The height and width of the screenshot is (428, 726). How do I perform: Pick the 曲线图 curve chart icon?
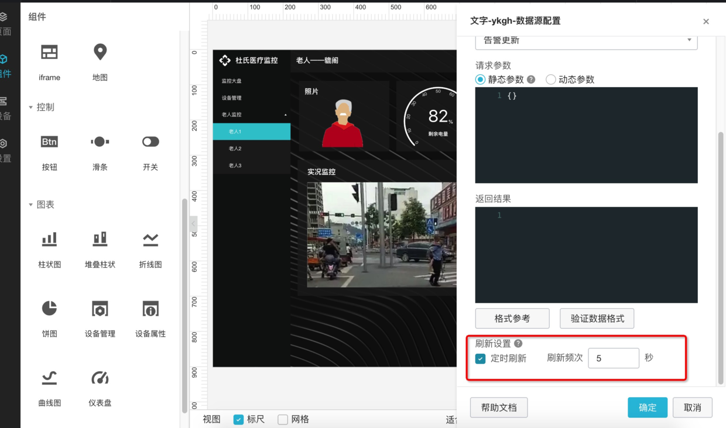click(x=49, y=378)
